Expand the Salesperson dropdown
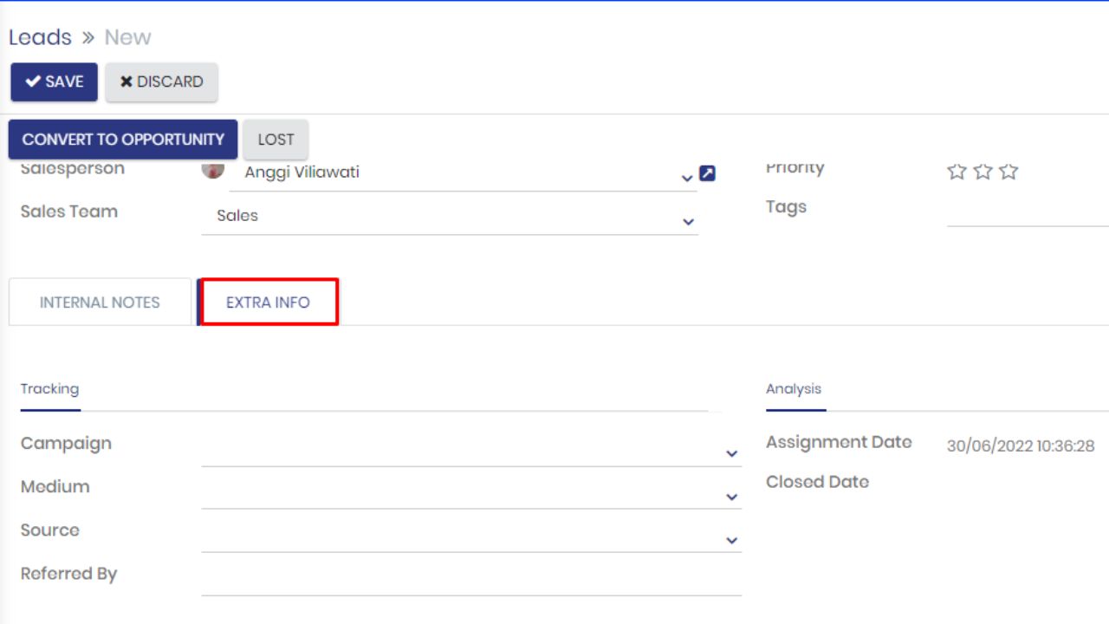Screen dimensions: 1109x624 pyautogui.click(x=686, y=178)
